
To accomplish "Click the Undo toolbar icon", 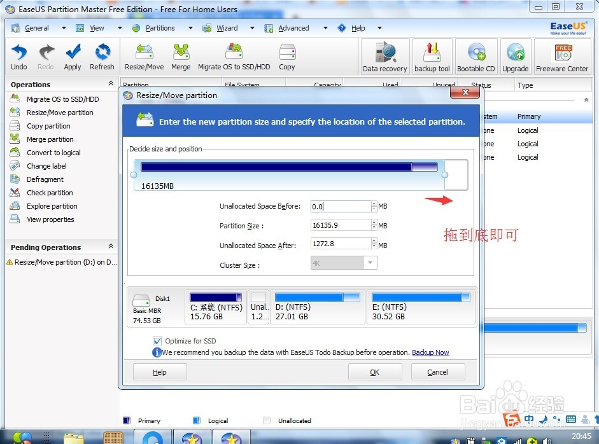I will 18,57.
